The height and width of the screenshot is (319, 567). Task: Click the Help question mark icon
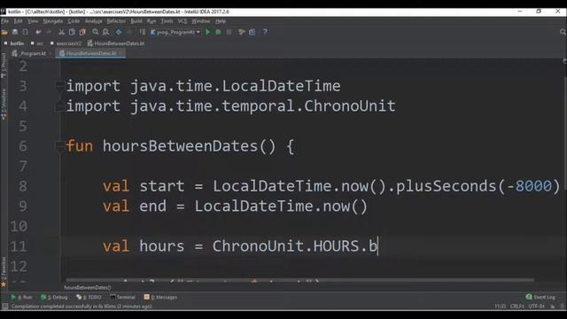coord(265,32)
